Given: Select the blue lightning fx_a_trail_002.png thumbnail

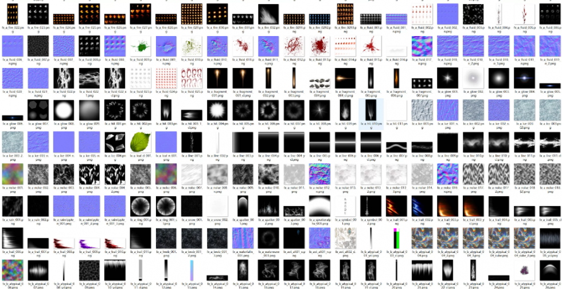Looking at the screenshot, I should (x=422, y=206).
